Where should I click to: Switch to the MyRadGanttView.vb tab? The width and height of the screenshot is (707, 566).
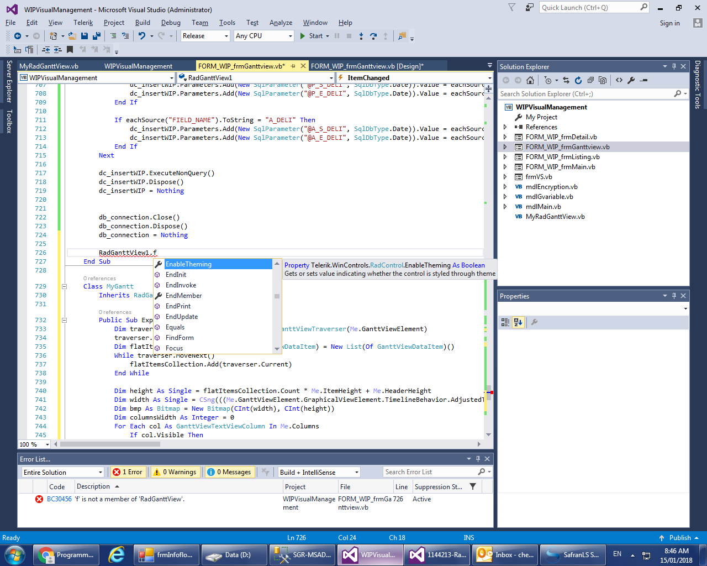tap(49, 66)
